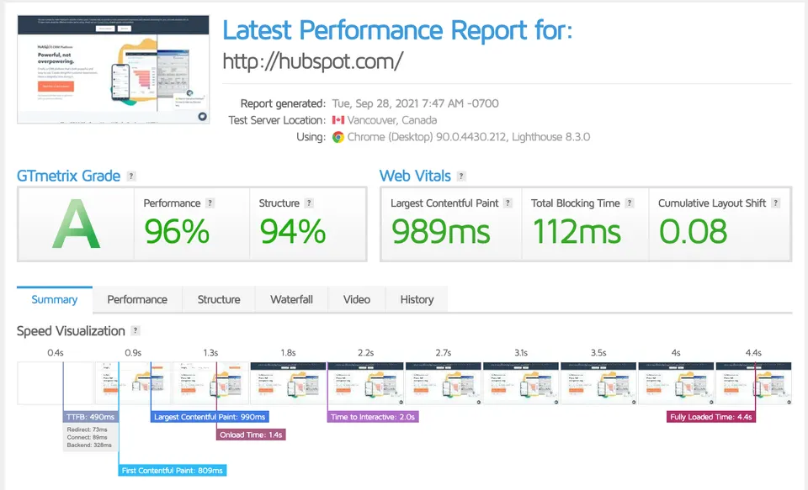
Task: Go to the Waterfall tab
Action: pyautogui.click(x=292, y=299)
